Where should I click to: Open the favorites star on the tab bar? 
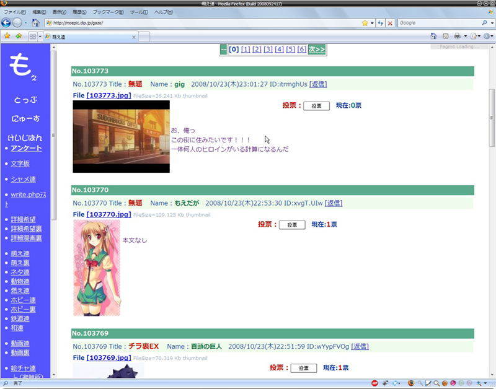tap(7, 36)
